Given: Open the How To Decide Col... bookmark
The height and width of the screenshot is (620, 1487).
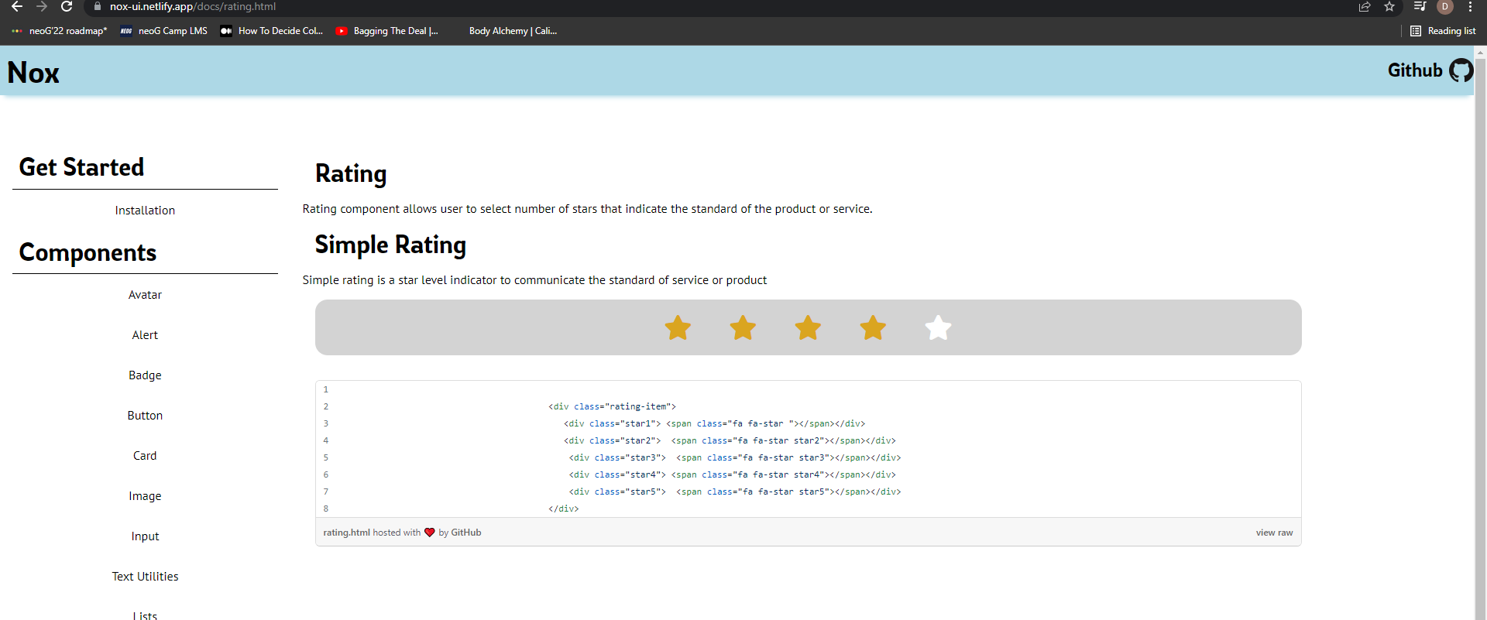Looking at the screenshot, I should coord(272,31).
